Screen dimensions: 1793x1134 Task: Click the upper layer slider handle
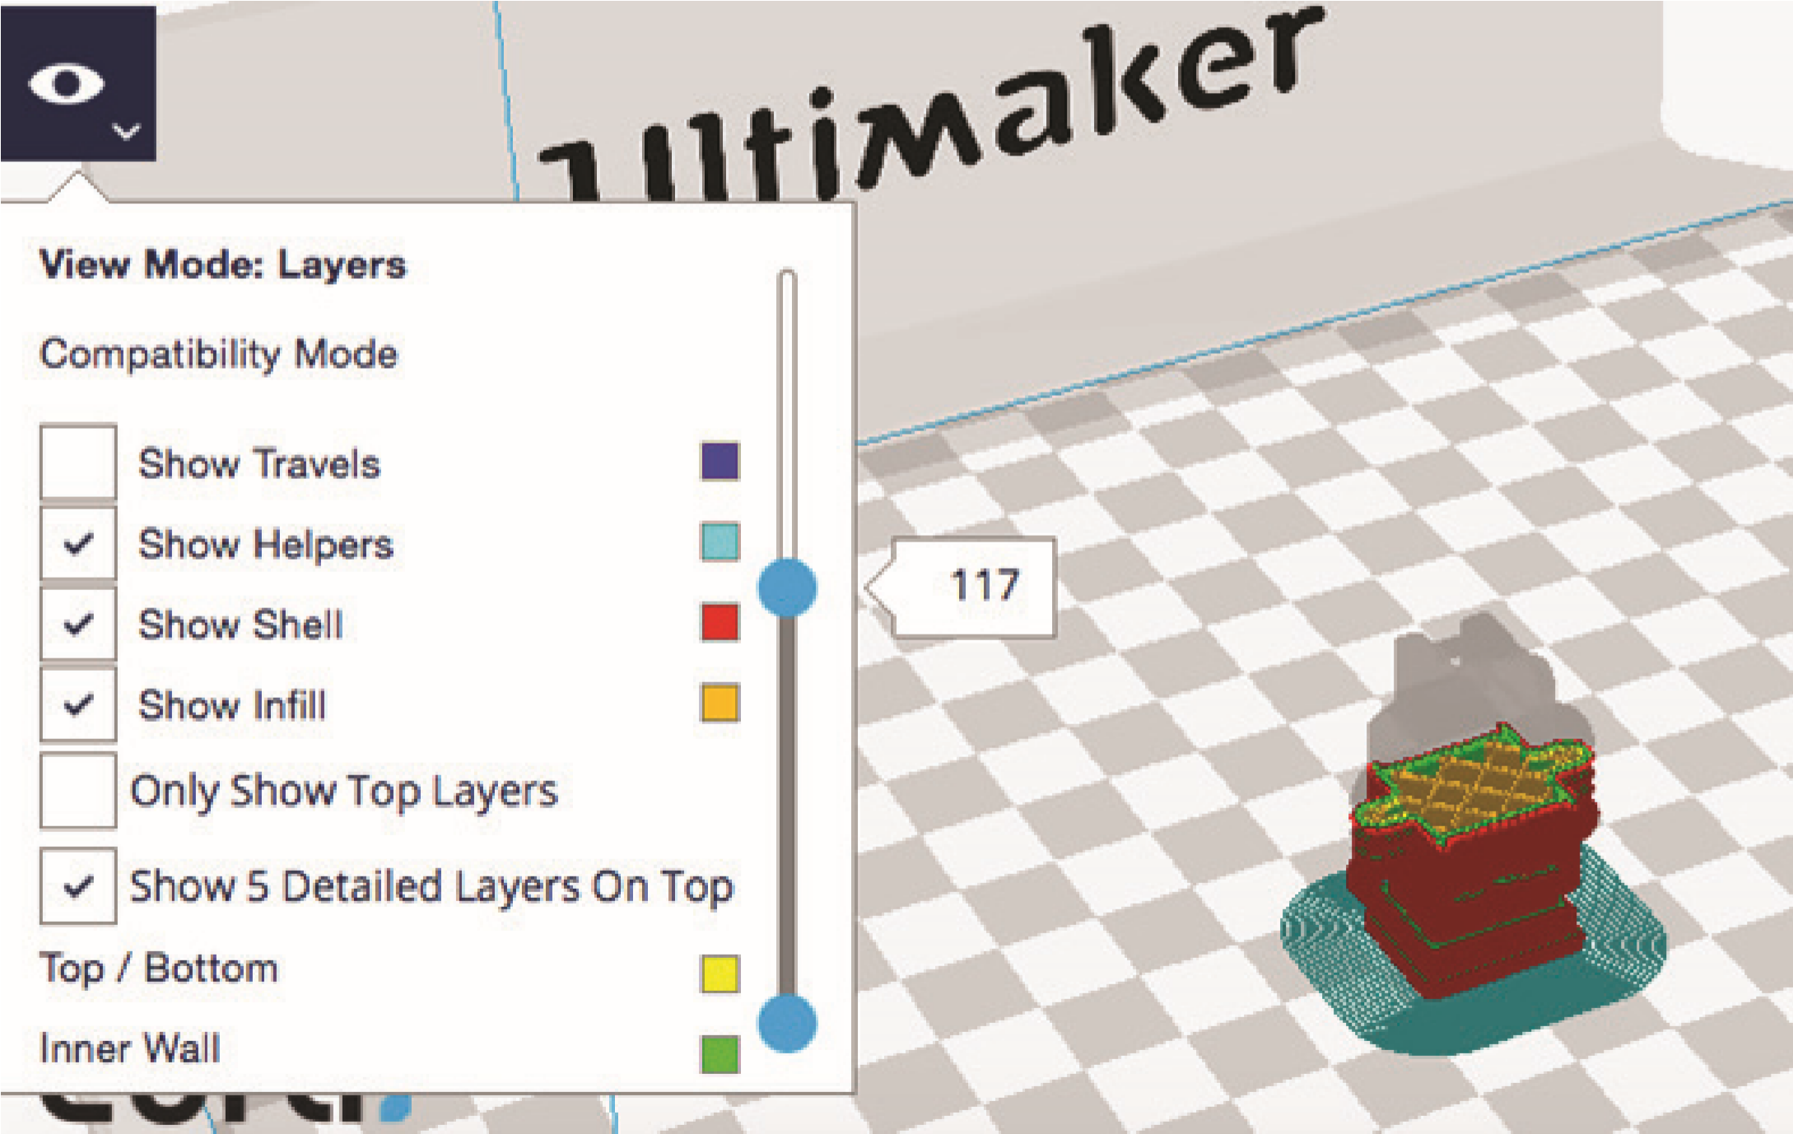(x=787, y=588)
